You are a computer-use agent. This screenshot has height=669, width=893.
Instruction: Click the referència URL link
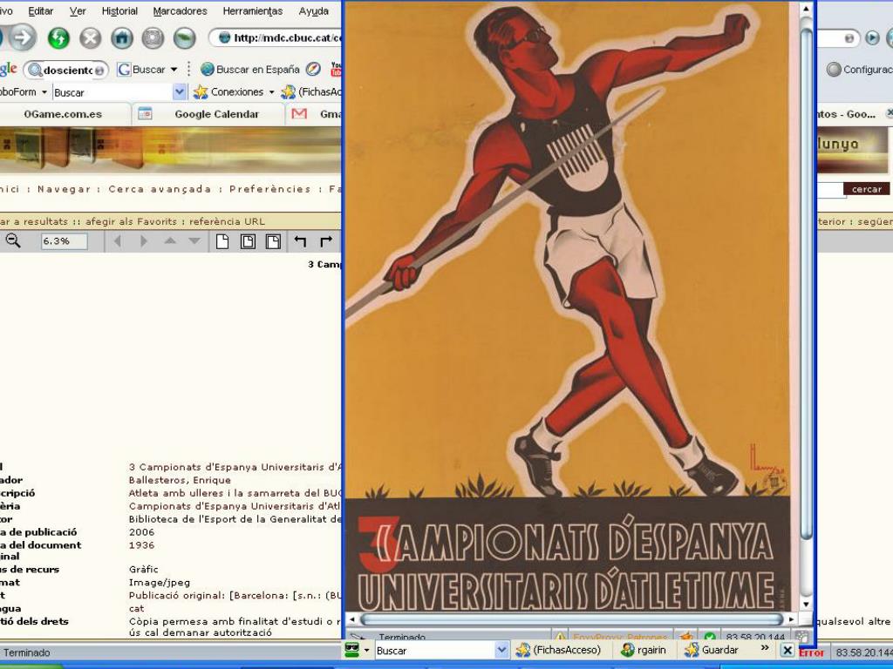click(228, 221)
